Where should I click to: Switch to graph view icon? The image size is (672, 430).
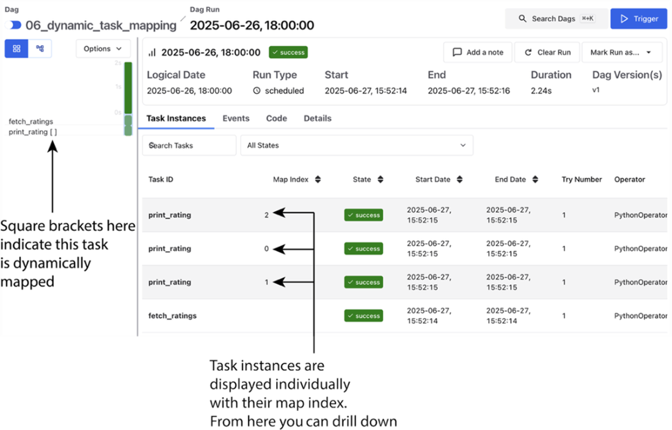click(x=40, y=48)
